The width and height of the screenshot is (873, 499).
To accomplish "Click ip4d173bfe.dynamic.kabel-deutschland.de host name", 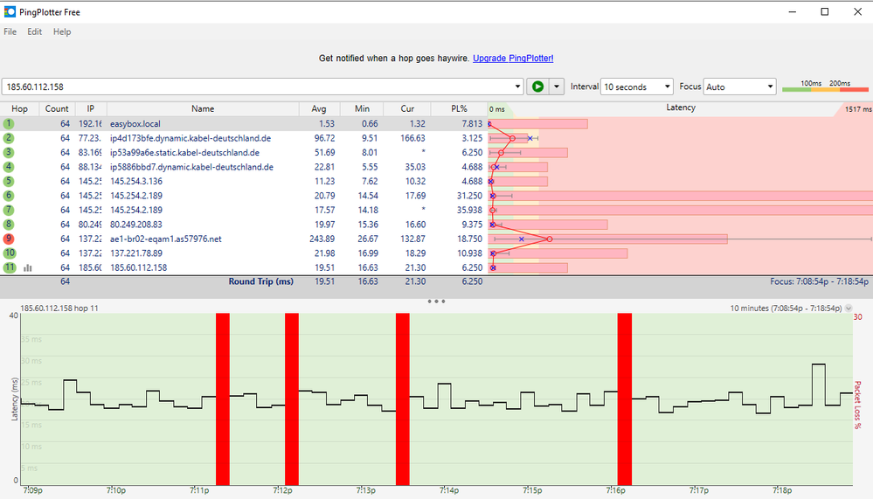I will click(x=191, y=138).
